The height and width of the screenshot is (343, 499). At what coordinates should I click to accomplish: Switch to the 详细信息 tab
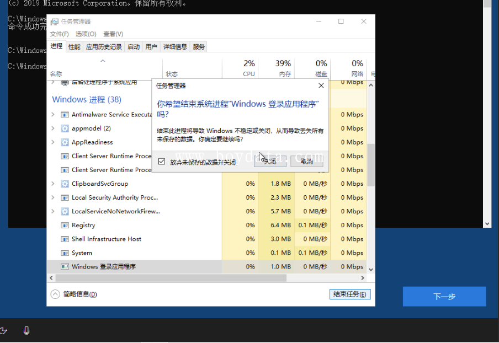(175, 47)
